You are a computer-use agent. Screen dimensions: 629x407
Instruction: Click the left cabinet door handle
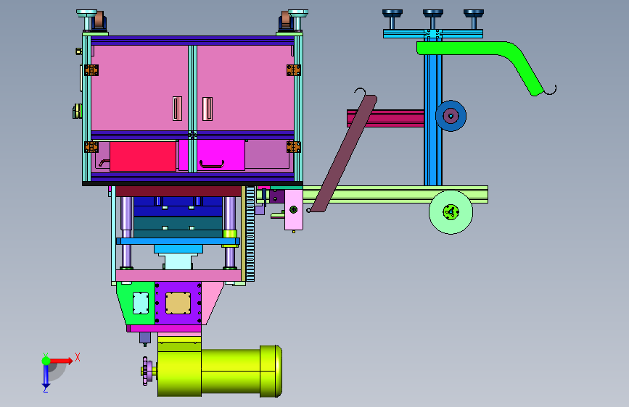tap(177, 109)
